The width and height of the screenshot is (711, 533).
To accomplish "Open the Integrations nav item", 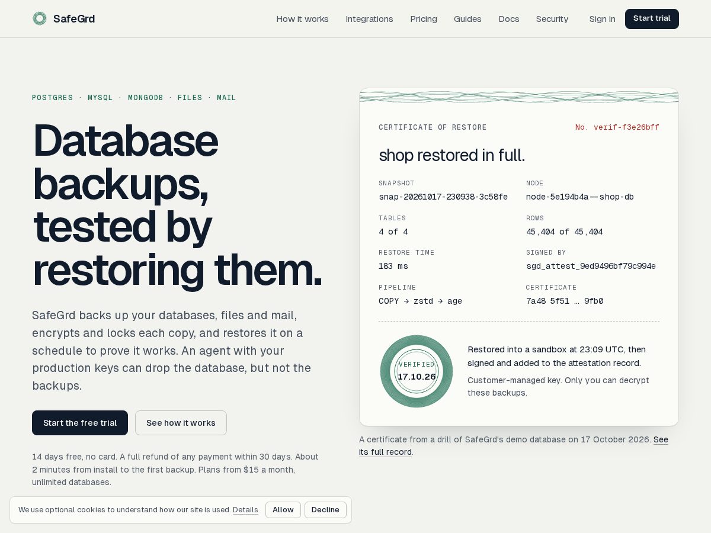I will (369, 19).
